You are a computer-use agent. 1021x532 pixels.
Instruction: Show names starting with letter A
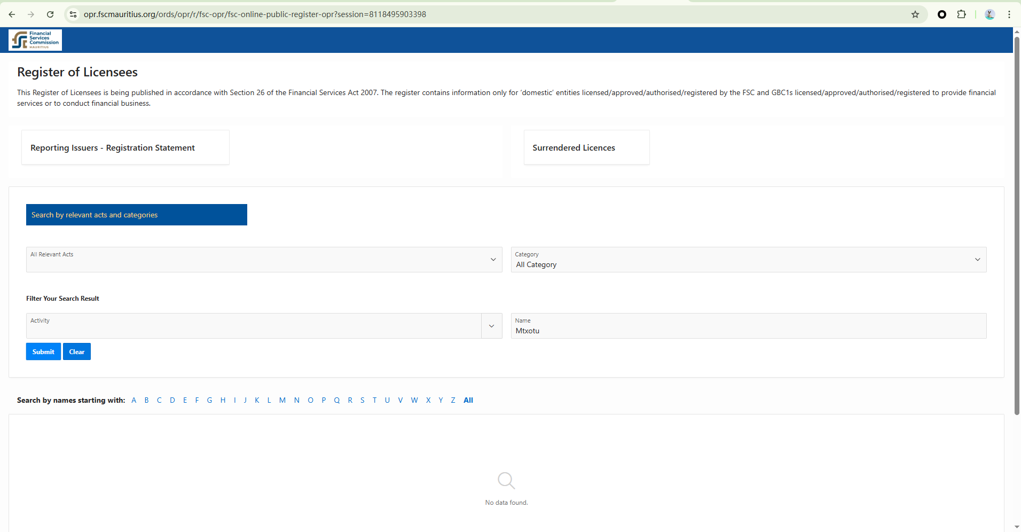pos(133,400)
